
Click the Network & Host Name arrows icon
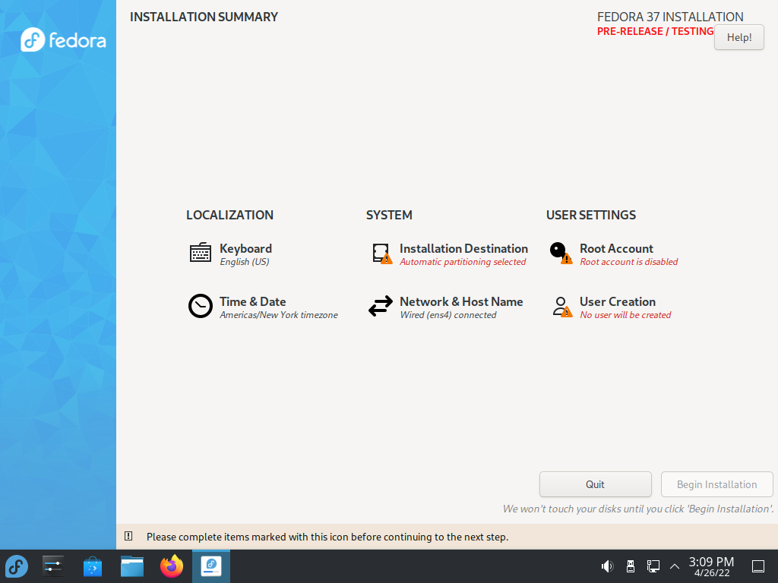click(x=381, y=307)
